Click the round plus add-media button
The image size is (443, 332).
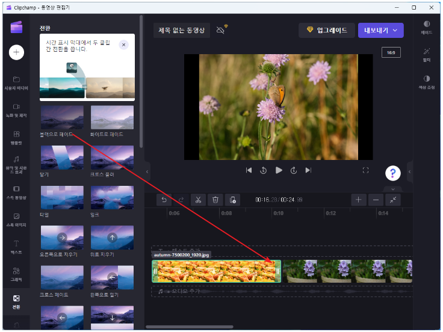click(16, 52)
